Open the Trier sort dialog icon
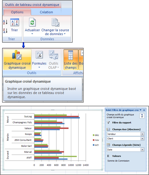The width and height of the screenshot is (149, 175). [x=15, y=22]
